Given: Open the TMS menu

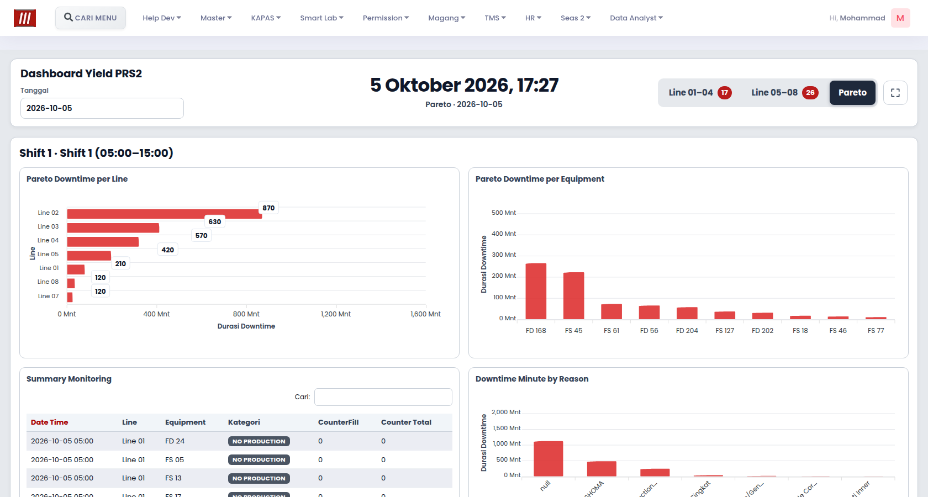Looking at the screenshot, I should [495, 18].
